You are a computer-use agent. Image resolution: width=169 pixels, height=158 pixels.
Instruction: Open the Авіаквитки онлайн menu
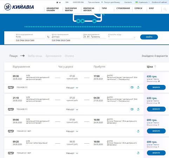click(53, 9)
